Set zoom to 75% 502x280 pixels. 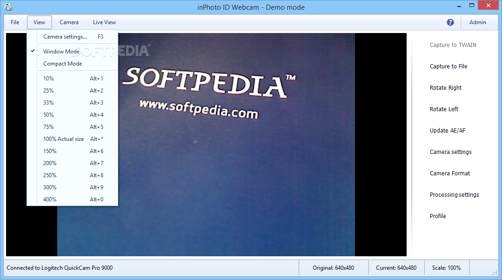pos(73,127)
